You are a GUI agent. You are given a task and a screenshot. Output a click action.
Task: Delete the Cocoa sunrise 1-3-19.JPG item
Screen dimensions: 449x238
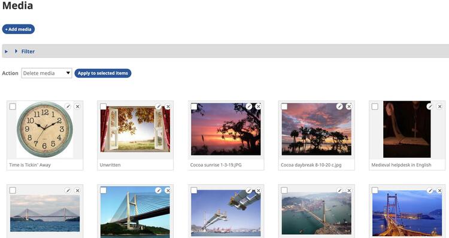(258, 106)
